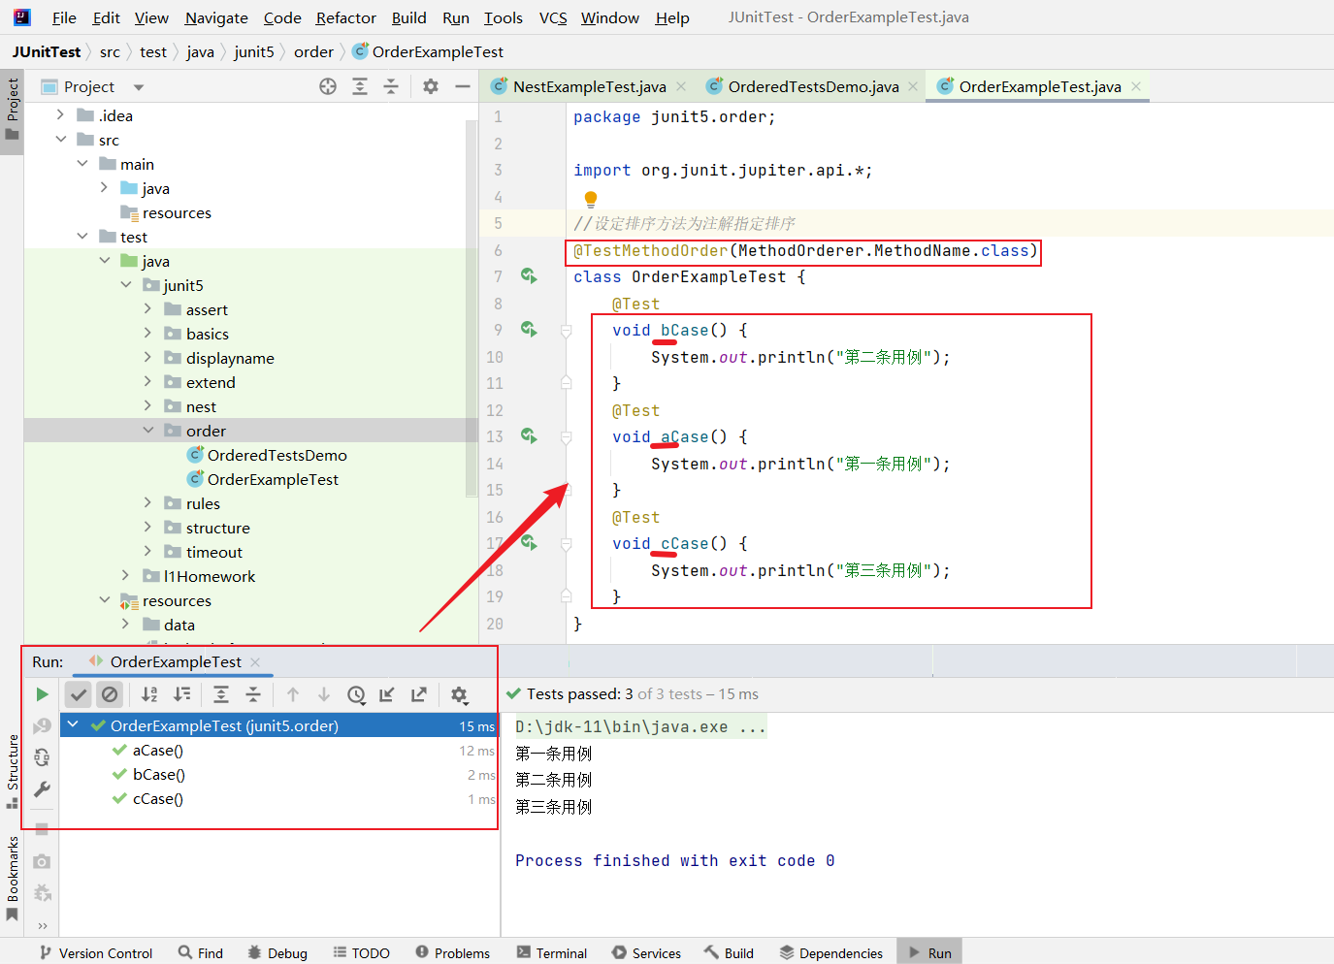Open the Terminal tool window
Screen dimensions: 1334x964
coord(551,953)
